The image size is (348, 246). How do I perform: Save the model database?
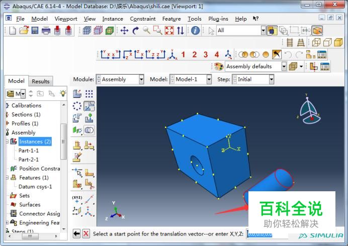point(35,30)
